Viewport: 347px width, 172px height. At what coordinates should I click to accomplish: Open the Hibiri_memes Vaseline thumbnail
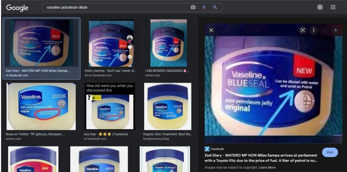coord(111,43)
